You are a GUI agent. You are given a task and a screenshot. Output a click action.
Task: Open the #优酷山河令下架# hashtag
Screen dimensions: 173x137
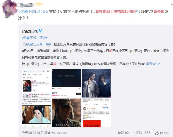38,44
